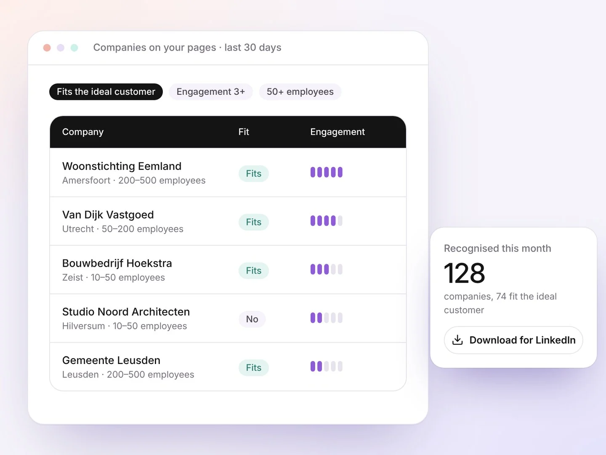Click the text Hilversum · 10–50 employees

125,326
